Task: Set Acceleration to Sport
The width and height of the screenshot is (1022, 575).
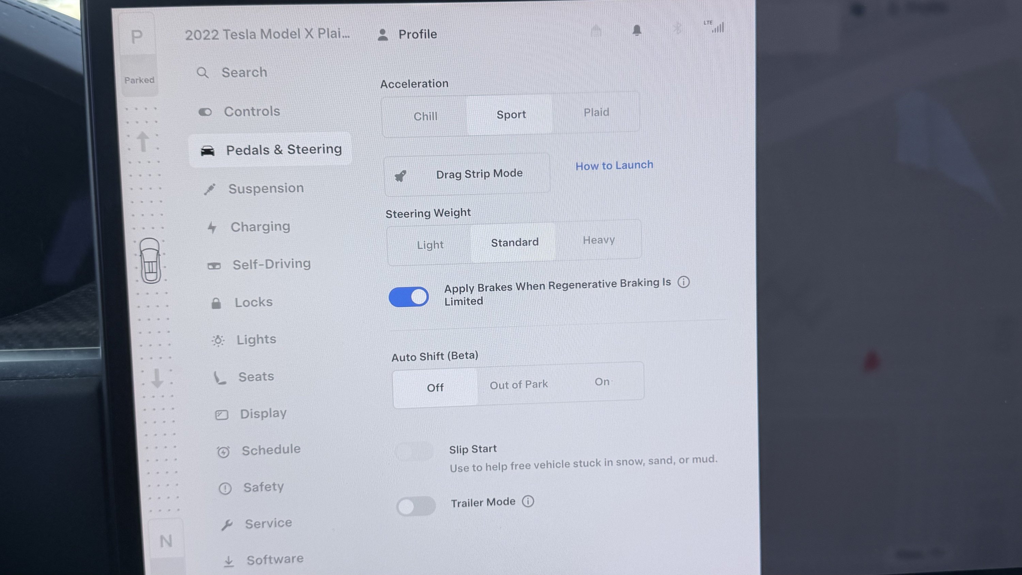Action: pos(511,115)
